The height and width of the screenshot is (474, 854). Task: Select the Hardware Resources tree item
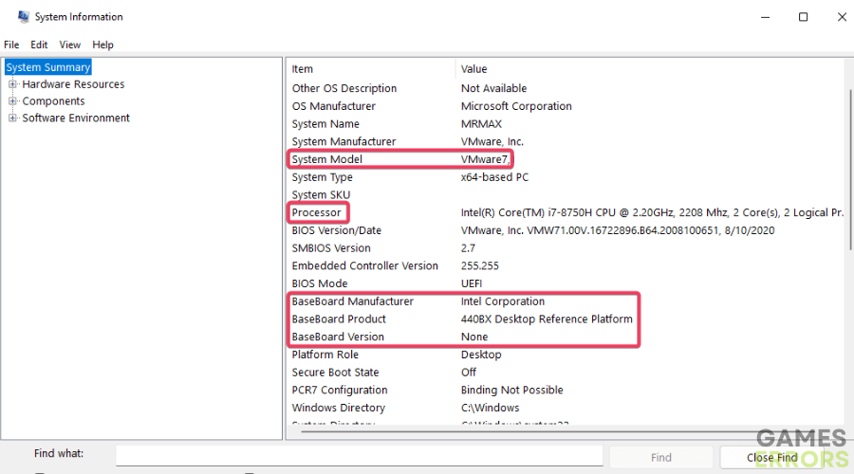click(x=73, y=84)
